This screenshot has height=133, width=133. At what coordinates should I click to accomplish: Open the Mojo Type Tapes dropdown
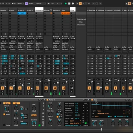tap(111, 111)
